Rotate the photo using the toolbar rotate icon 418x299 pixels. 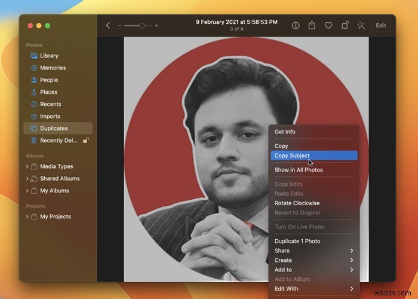point(345,25)
